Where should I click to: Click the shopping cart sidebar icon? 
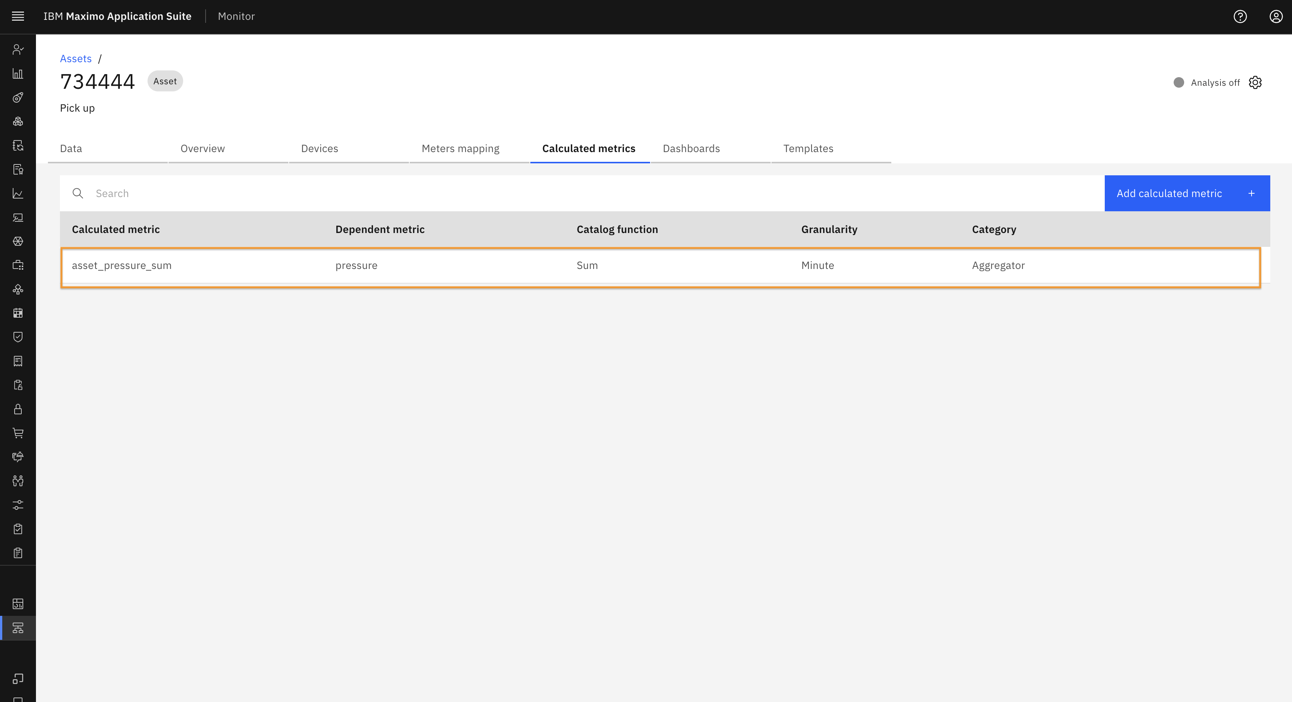(x=18, y=433)
